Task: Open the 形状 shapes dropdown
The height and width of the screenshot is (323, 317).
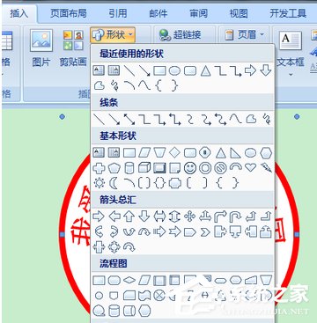Action: tap(113, 35)
